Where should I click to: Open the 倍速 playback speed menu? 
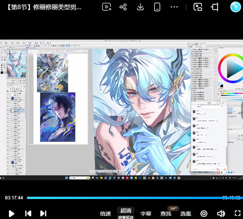point(105,214)
